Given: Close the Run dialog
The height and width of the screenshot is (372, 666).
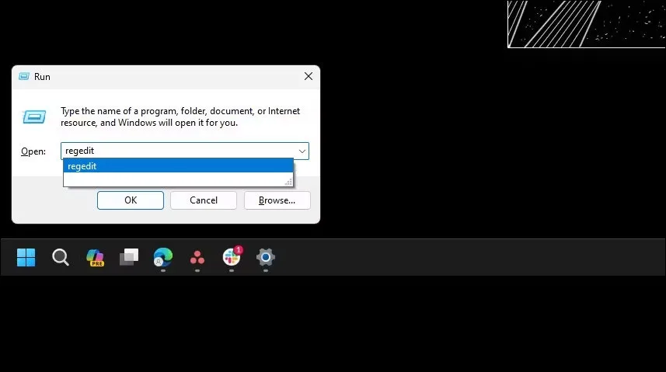Looking at the screenshot, I should tap(309, 76).
